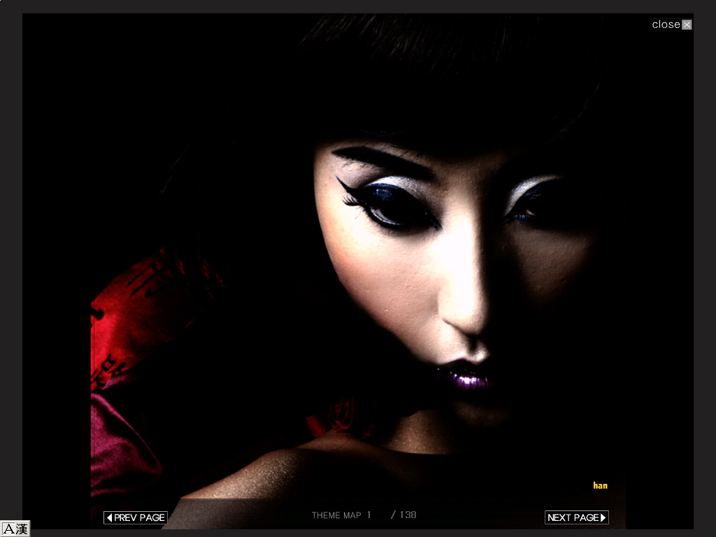The width and height of the screenshot is (716, 537).
Task: Click the "close" text label
Action: 666,24
